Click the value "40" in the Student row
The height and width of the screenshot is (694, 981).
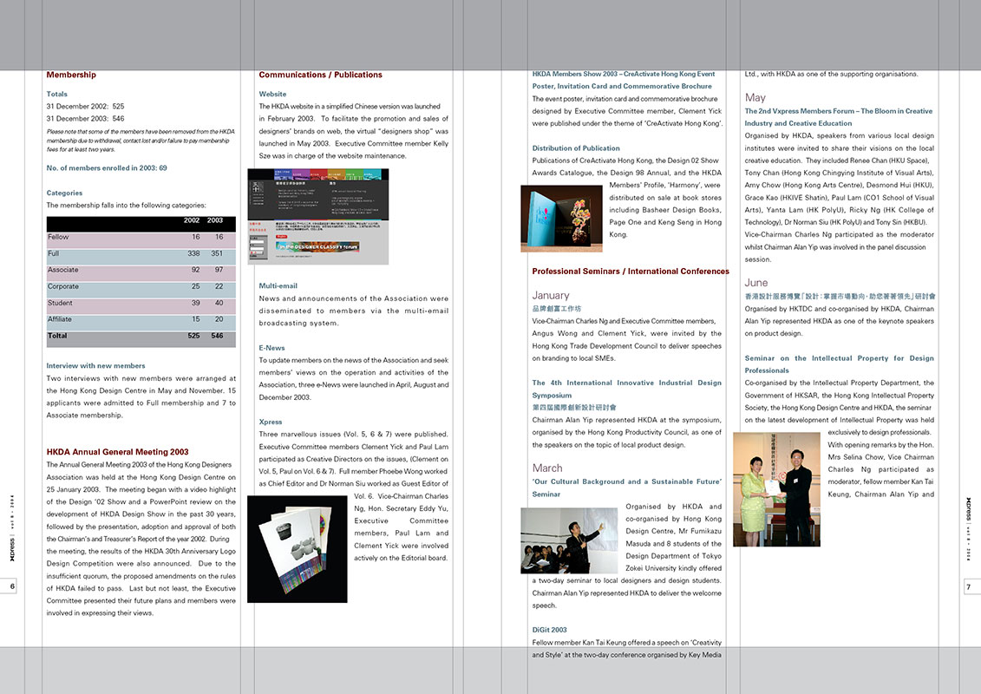pyautogui.click(x=219, y=303)
